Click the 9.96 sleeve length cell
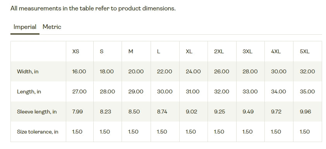The image size is (326, 149). pyautogui.click(x=305, y=112)
